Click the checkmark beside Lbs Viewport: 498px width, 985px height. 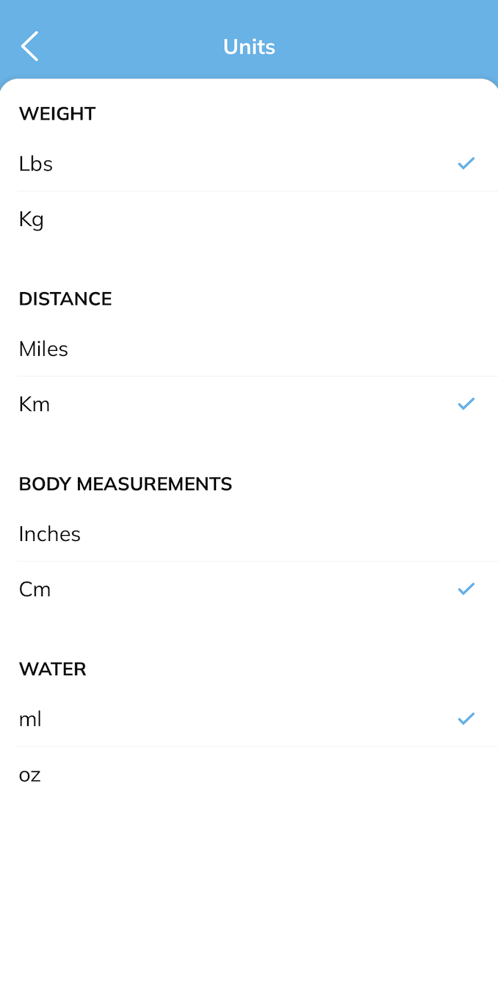[x=466, y=163]
